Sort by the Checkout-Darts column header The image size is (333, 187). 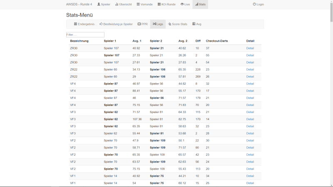click(x=216, y=41)
